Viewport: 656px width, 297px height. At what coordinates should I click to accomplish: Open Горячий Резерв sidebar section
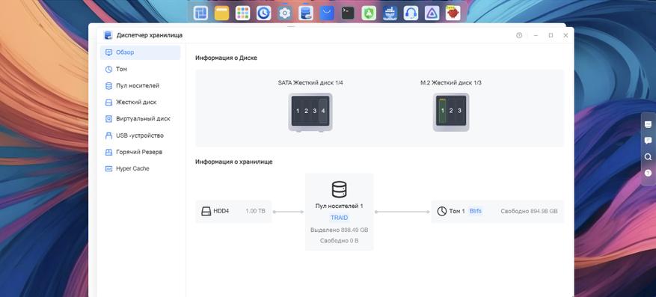point(140,152)
